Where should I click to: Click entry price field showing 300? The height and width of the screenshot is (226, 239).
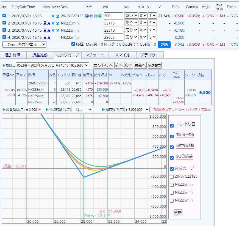(x=113, y=16)
